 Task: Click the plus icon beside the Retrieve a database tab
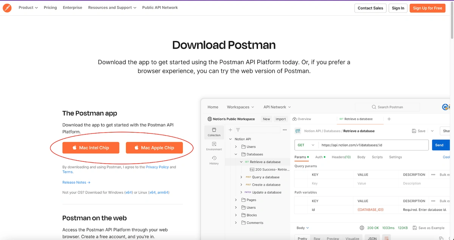coord(389,119)
